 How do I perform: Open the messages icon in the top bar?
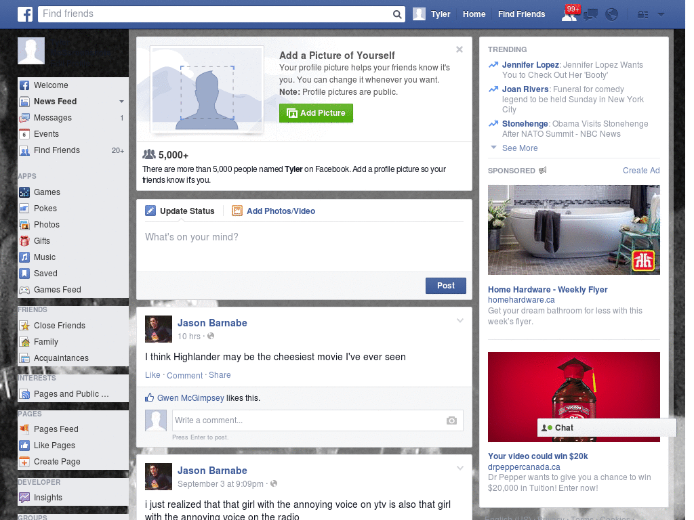[x=590, y=14]
